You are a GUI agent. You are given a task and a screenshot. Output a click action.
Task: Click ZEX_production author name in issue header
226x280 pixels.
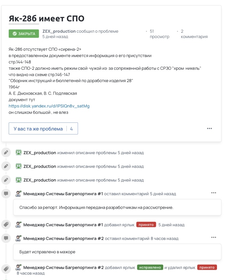59,31
